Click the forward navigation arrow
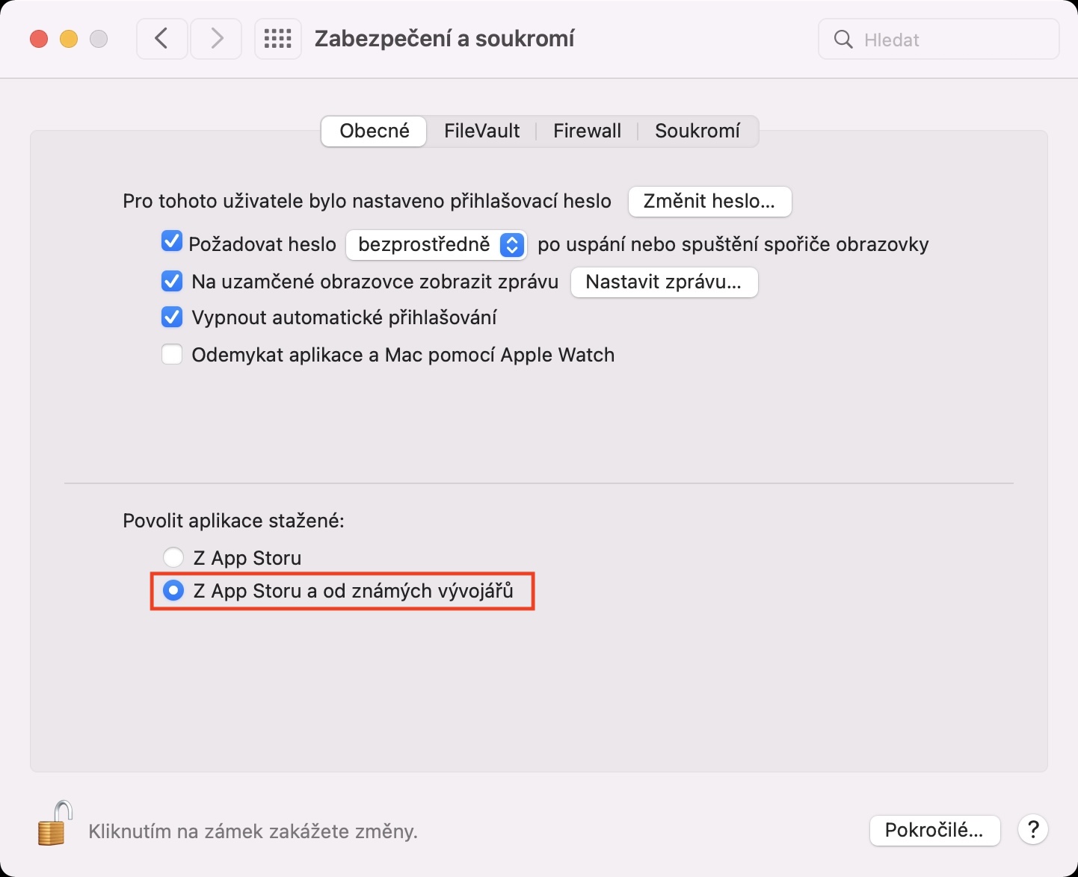The height and width of the screenshot is (877, 1078). point(216,39)
